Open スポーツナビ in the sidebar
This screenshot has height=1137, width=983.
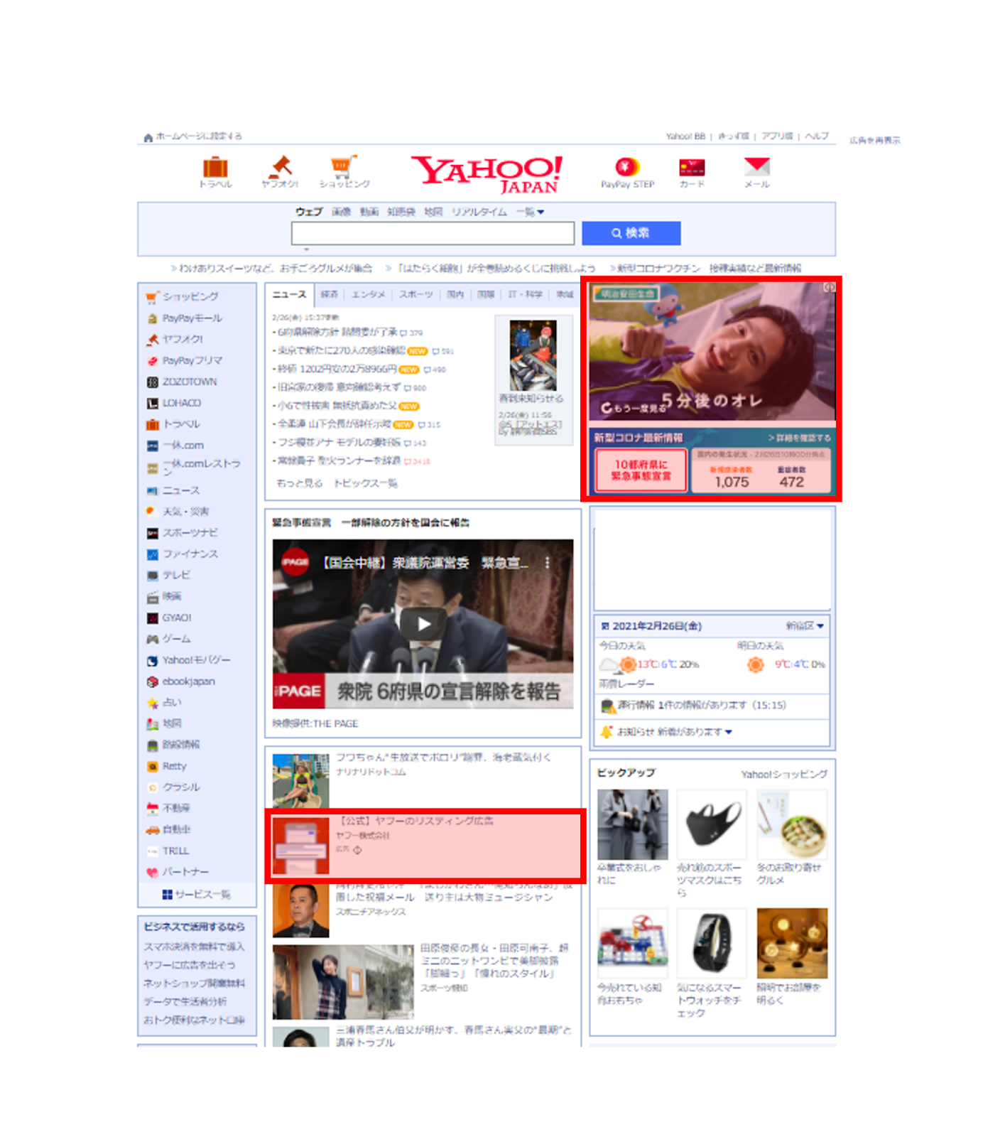189,533
